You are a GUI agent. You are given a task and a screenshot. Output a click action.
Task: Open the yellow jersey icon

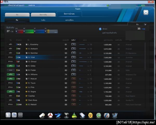[90, 115]
